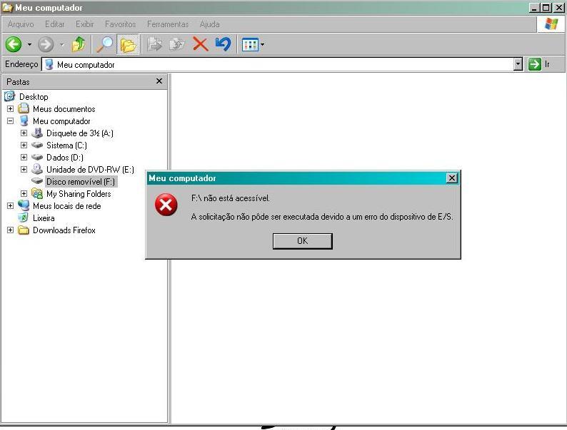Expand the Disquete de 3½ (A:) node

pos(24,133)
